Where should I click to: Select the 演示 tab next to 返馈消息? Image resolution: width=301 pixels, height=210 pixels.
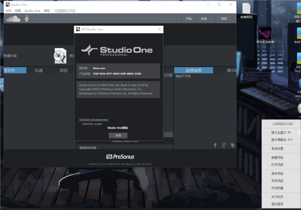231,71
